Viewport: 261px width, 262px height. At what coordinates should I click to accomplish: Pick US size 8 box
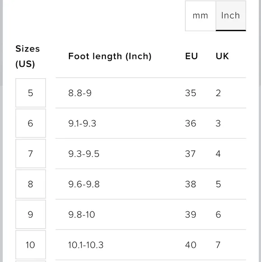coord(31,184)
